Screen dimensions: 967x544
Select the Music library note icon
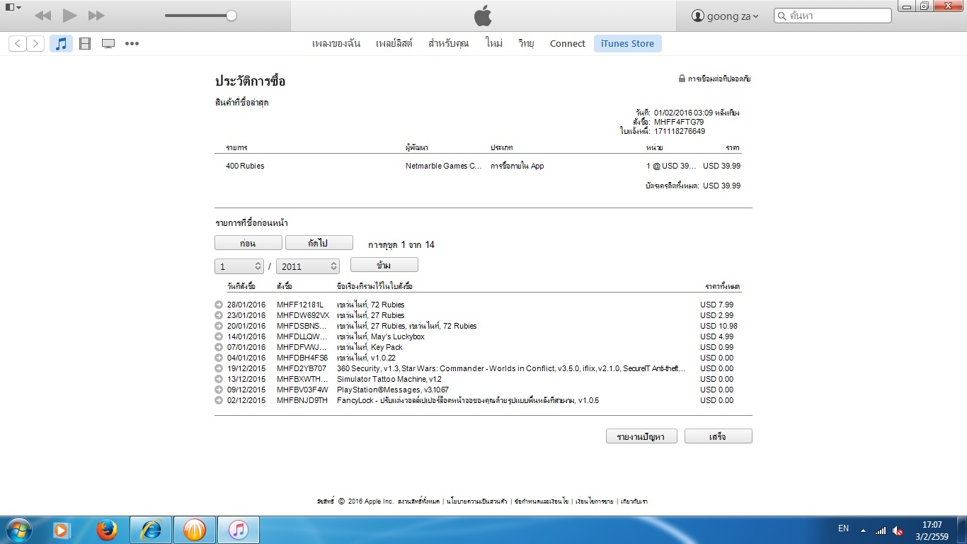(61, 44)
